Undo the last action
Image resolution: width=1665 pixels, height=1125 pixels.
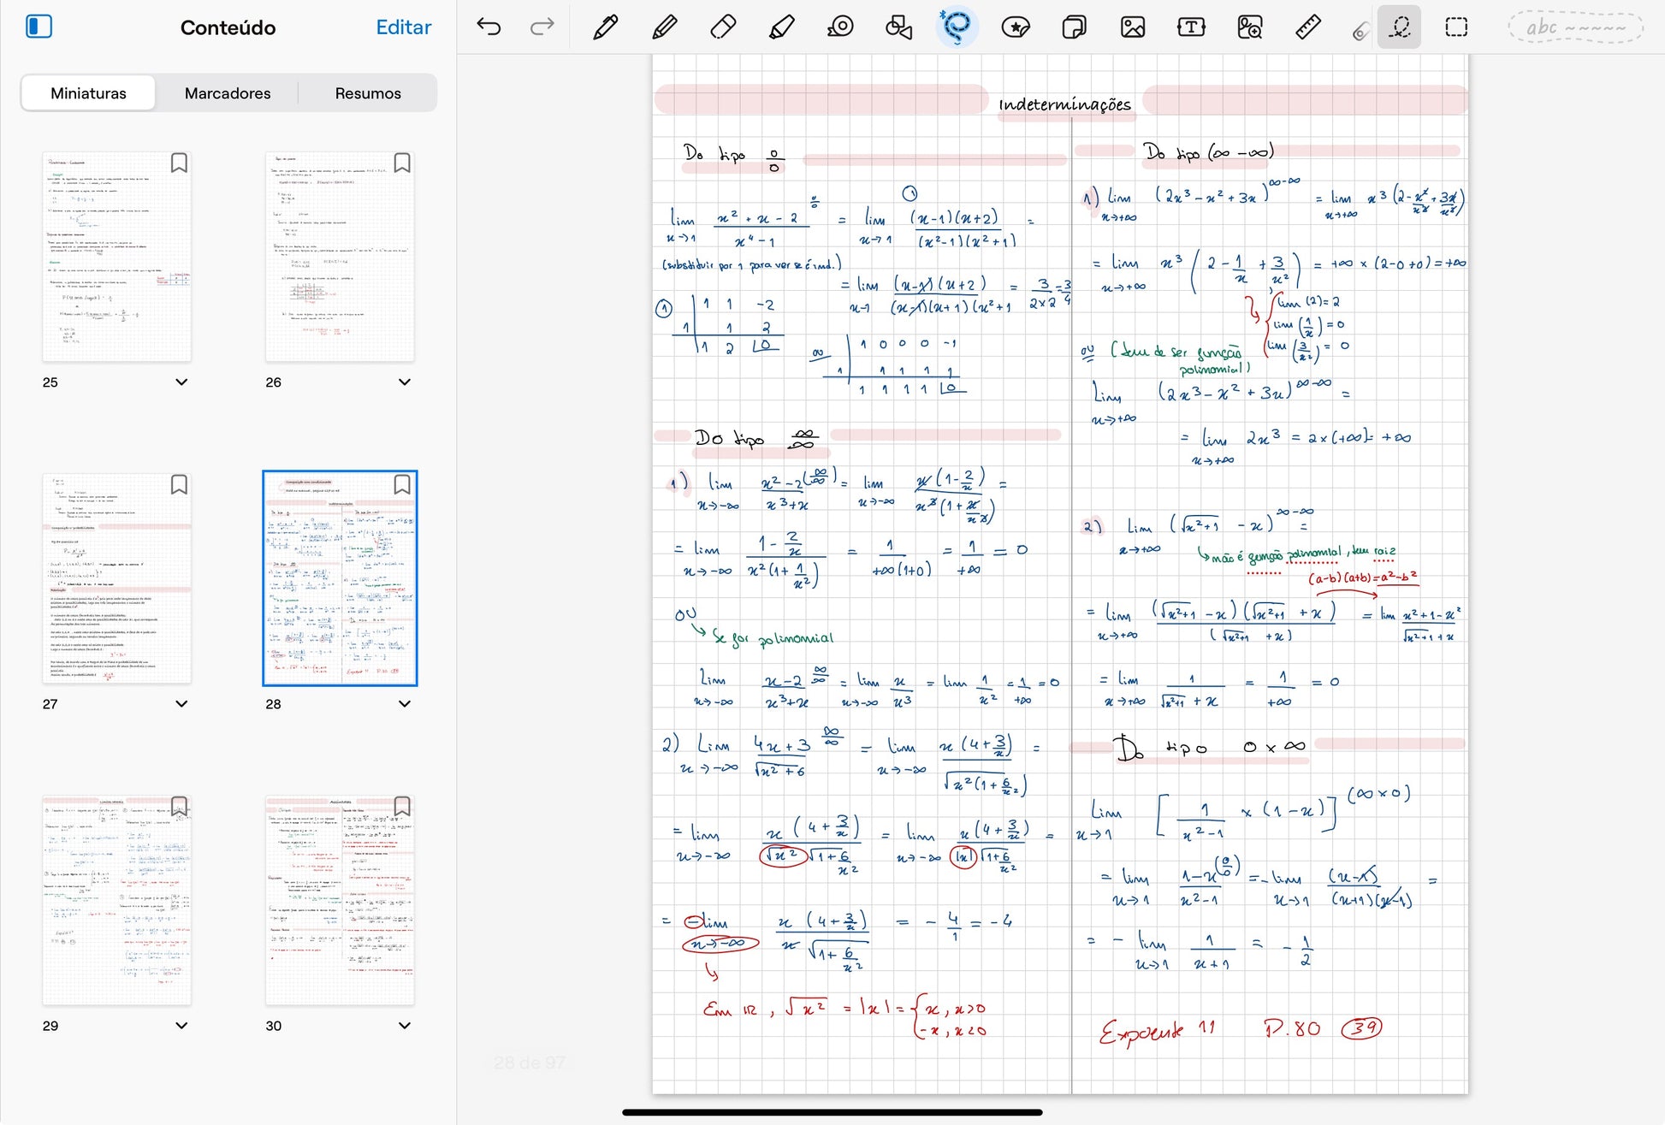point(489,27)
